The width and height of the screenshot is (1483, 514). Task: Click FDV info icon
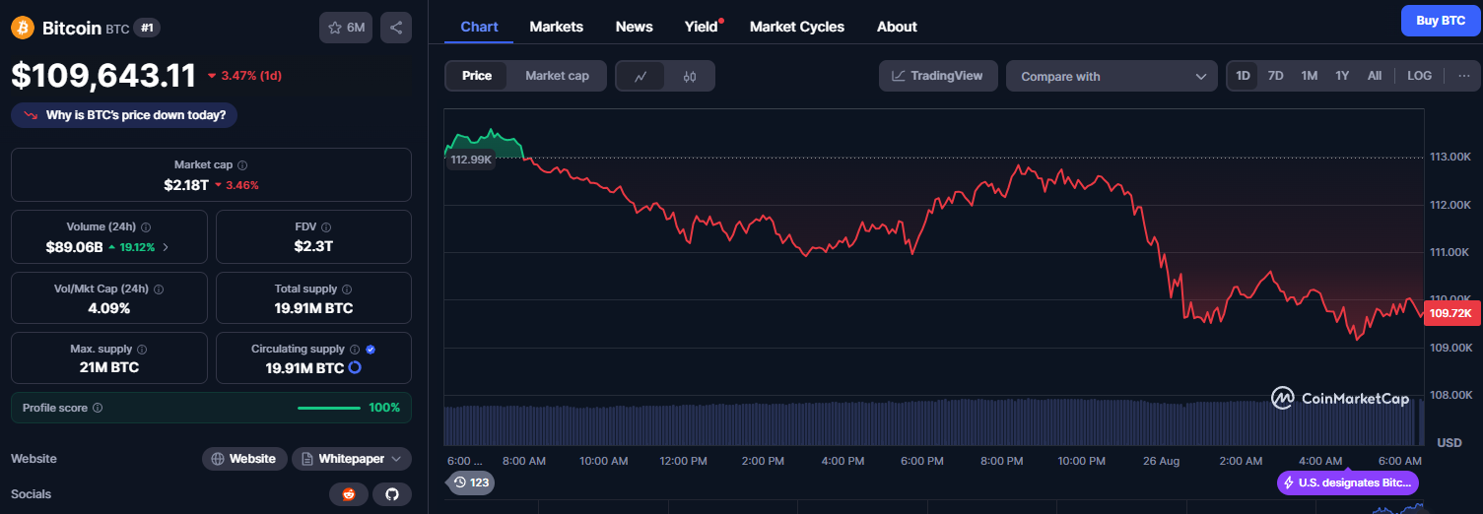tap(326, 226)
